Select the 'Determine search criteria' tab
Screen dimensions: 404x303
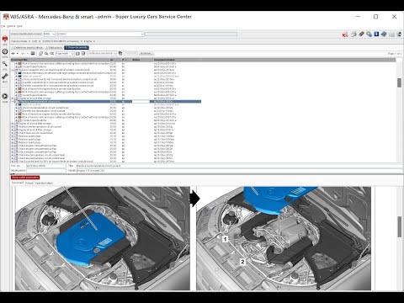click(x=28, y=48)
